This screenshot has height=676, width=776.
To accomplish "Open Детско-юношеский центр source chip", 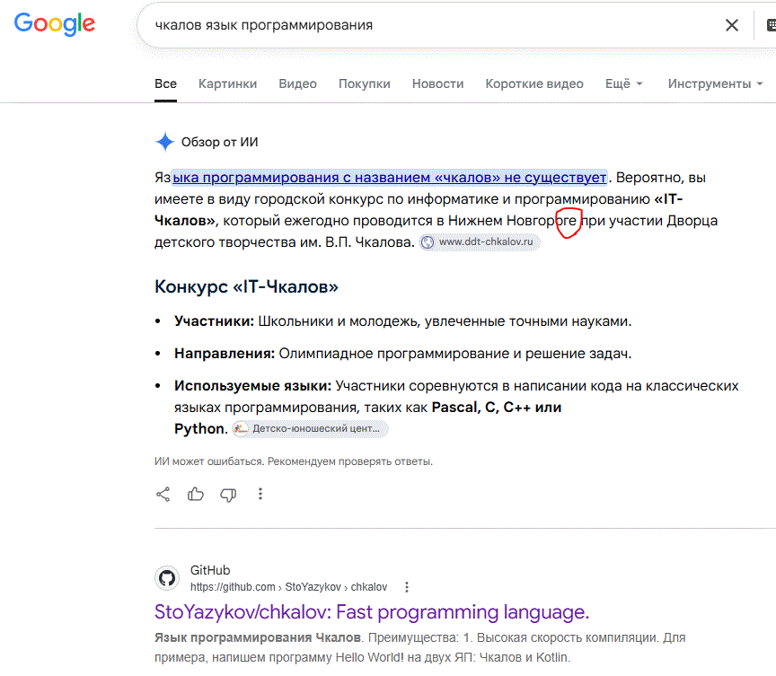I will 310,429.
